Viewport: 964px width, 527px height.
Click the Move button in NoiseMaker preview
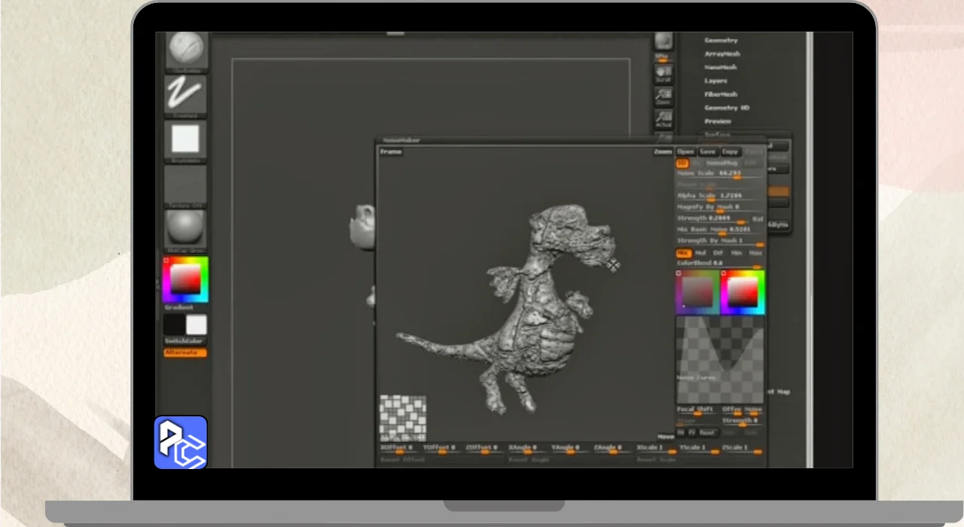pyautogui.click(x=665, y=437)
